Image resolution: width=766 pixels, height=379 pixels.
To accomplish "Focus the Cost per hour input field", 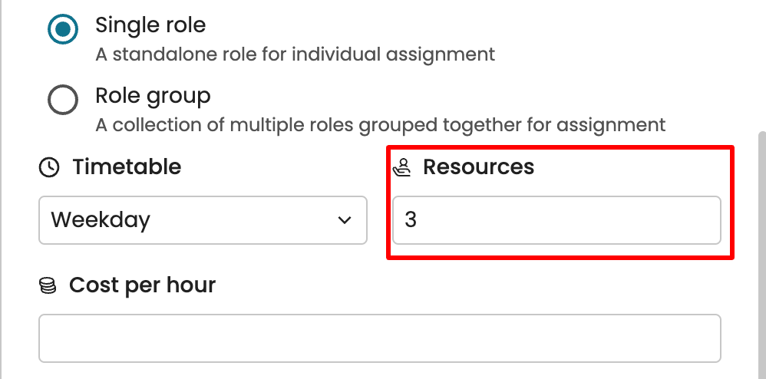I will point(380,338).
